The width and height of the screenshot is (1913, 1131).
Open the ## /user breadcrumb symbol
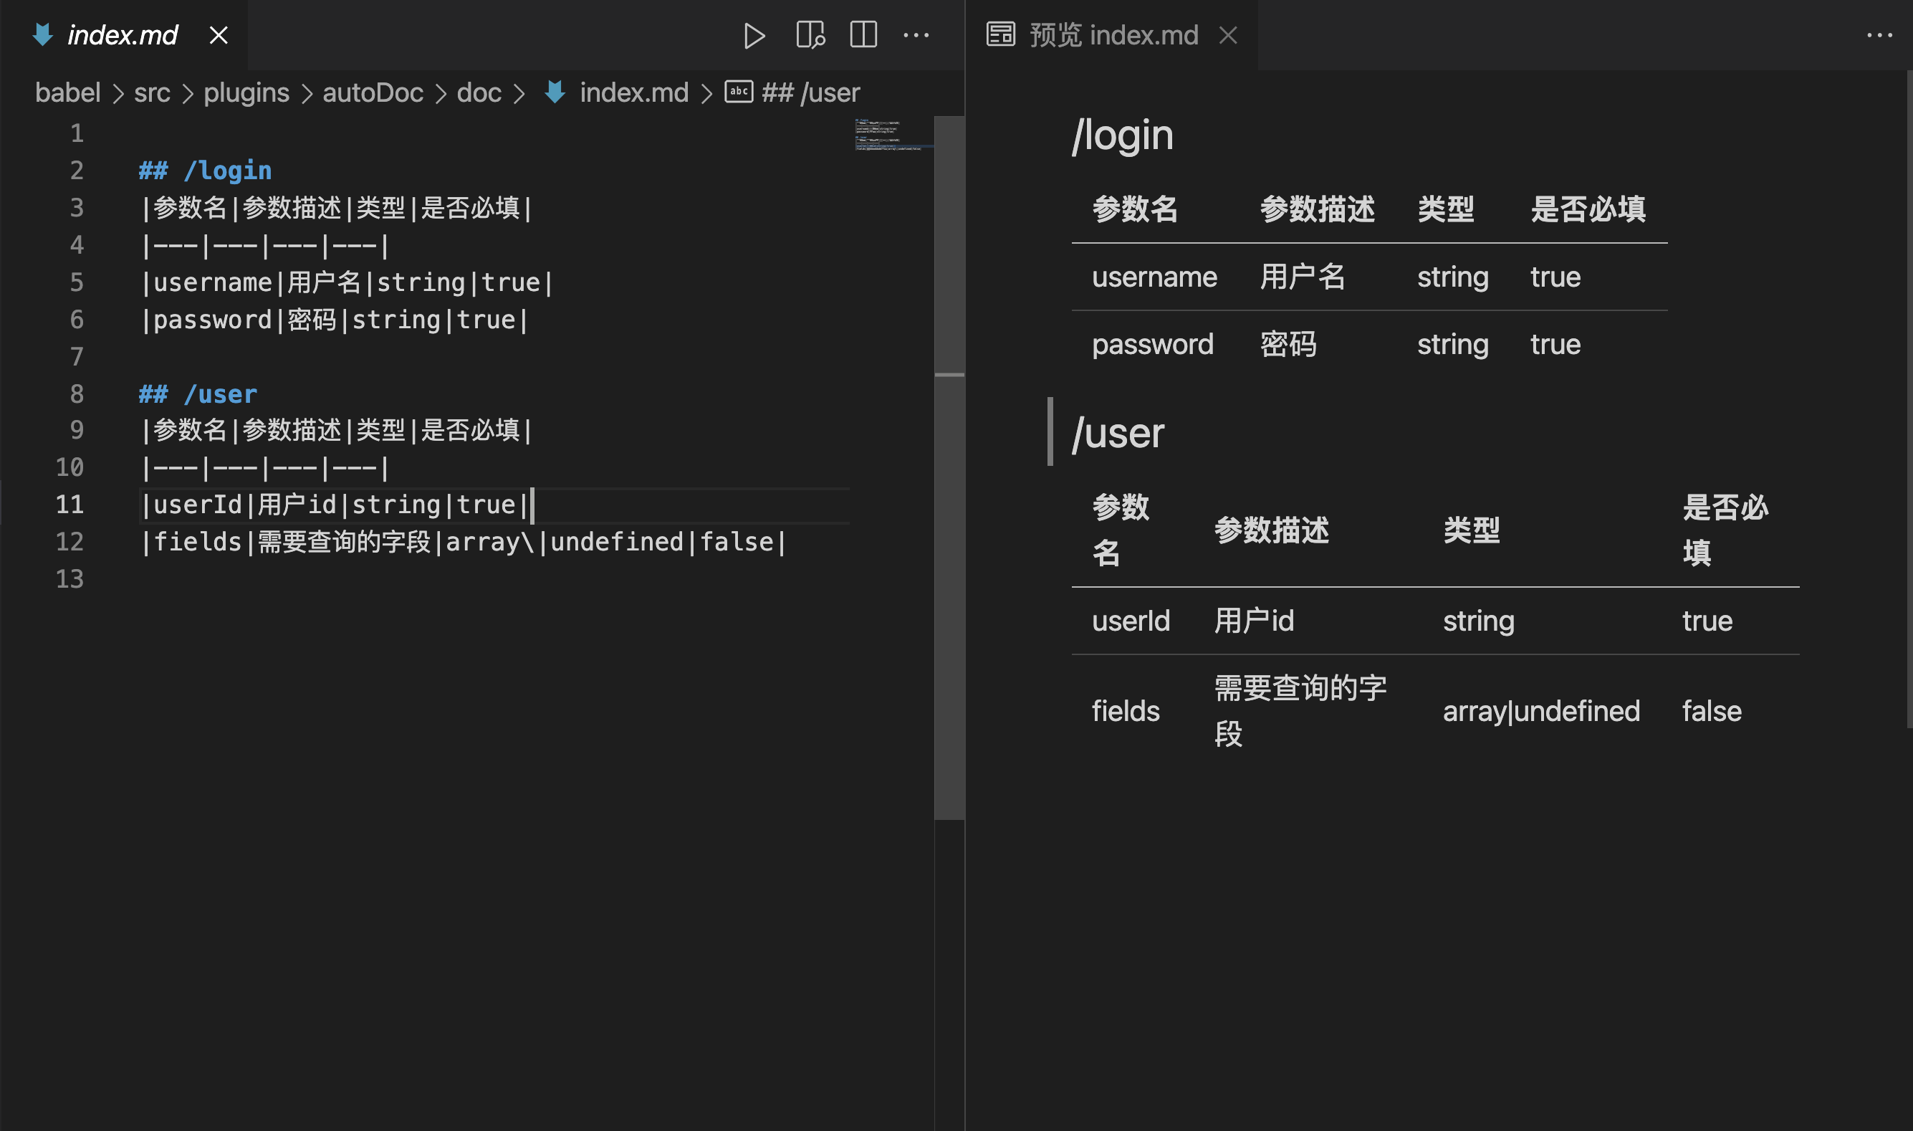pos(810,93)
